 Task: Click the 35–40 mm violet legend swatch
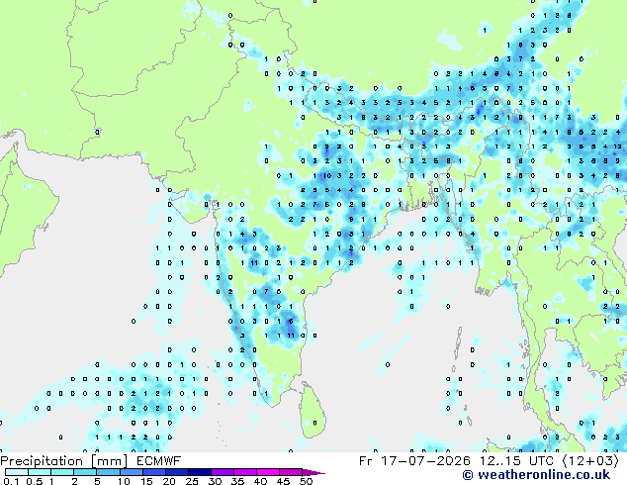coord(245,472)
